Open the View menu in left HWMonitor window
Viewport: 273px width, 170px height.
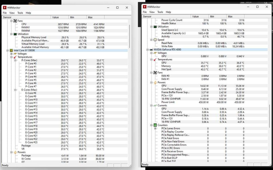(12, 13)
